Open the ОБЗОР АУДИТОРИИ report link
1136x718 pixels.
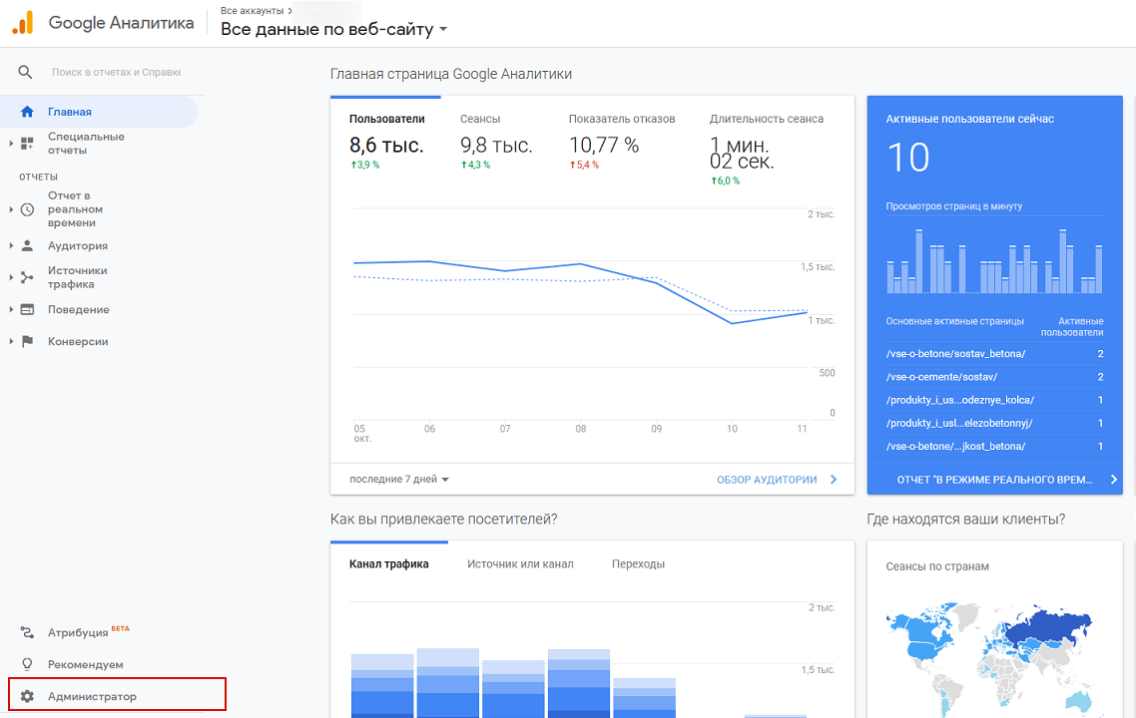(x=767, y=479)
